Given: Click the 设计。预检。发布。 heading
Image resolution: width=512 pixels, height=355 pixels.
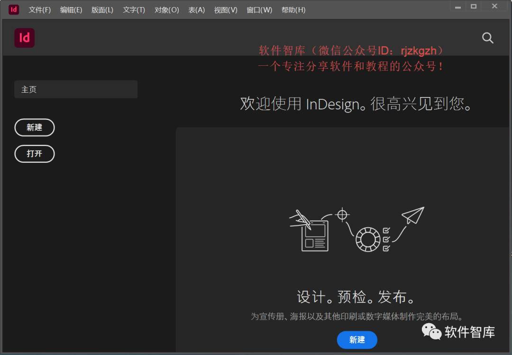Looking at the screenshot, I should pyautogui.click(x=357, y=297).
